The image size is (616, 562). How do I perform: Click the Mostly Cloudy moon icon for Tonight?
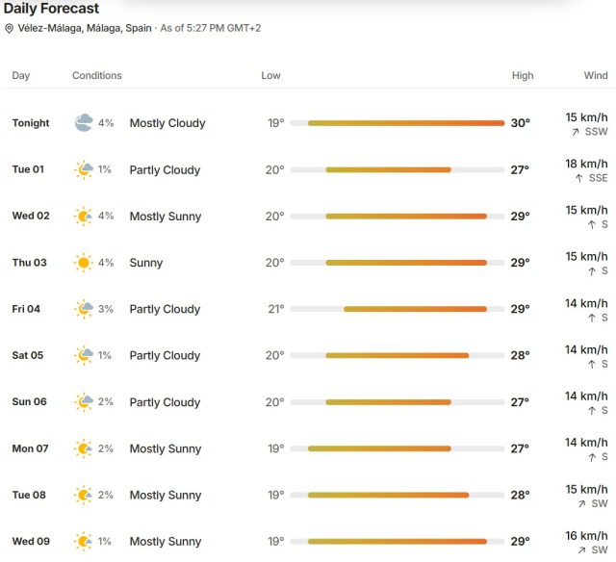point(84,122)
